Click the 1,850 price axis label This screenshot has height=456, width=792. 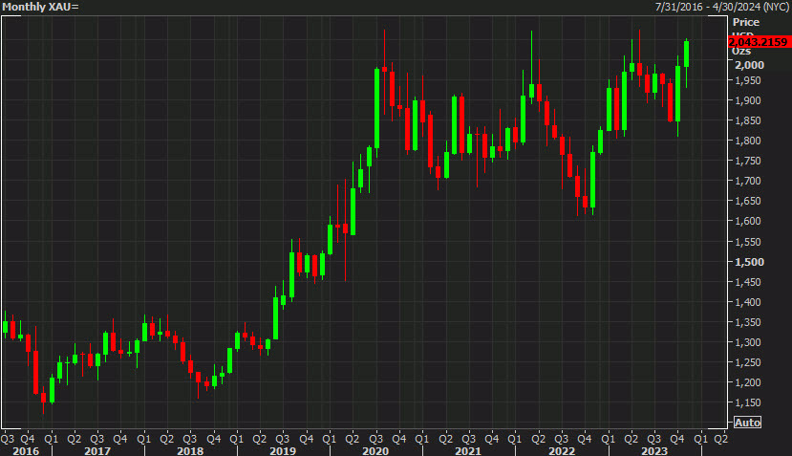click(748, 120)
